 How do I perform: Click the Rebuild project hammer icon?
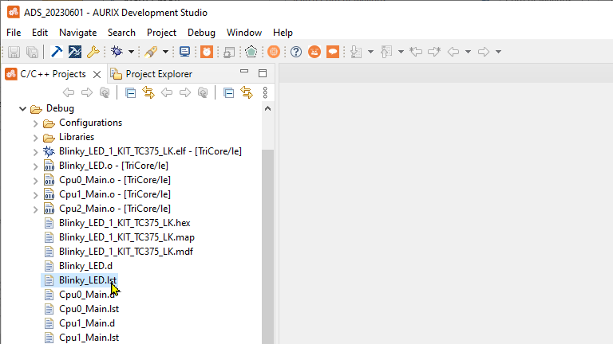coord(75,52)
